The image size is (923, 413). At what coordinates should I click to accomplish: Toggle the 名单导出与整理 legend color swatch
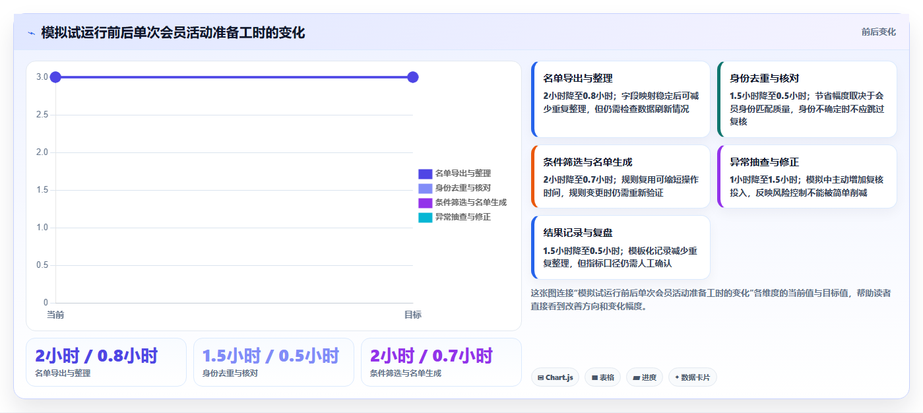(x=425, y=174)
